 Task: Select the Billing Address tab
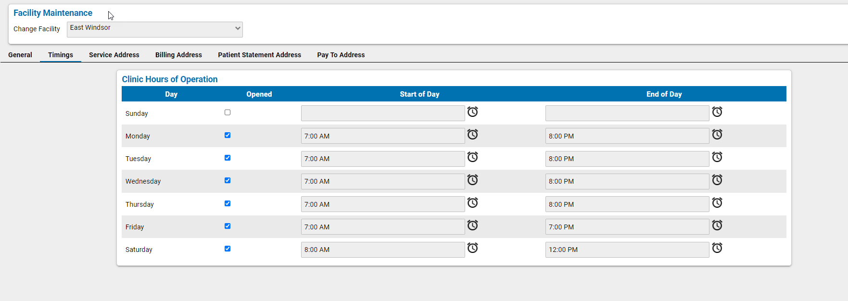tap(178, 54)
